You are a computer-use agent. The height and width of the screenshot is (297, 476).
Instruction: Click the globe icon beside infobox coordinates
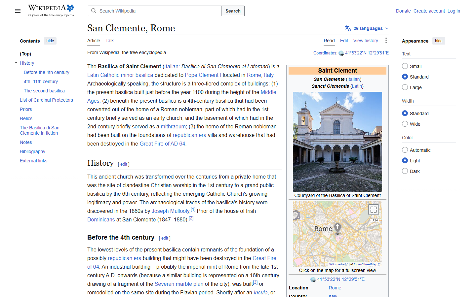click(x=313, y=280)
